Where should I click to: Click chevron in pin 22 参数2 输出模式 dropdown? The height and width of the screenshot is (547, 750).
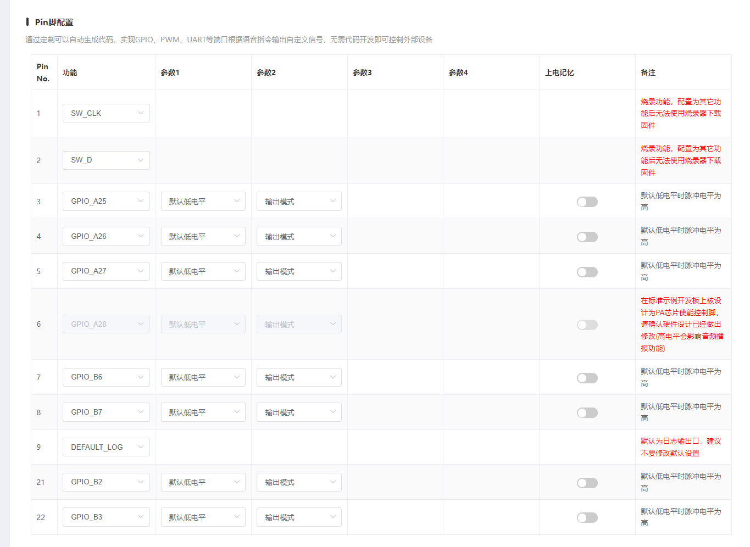tap(333, 517)
